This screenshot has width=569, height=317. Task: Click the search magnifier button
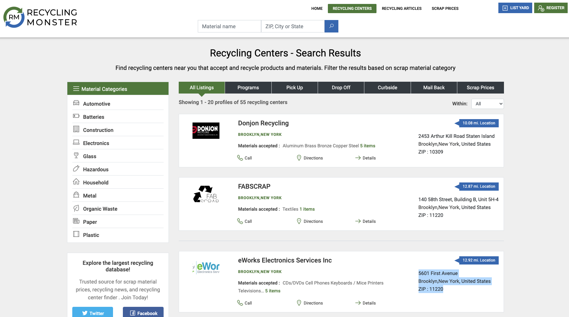[x=331, y=26]
